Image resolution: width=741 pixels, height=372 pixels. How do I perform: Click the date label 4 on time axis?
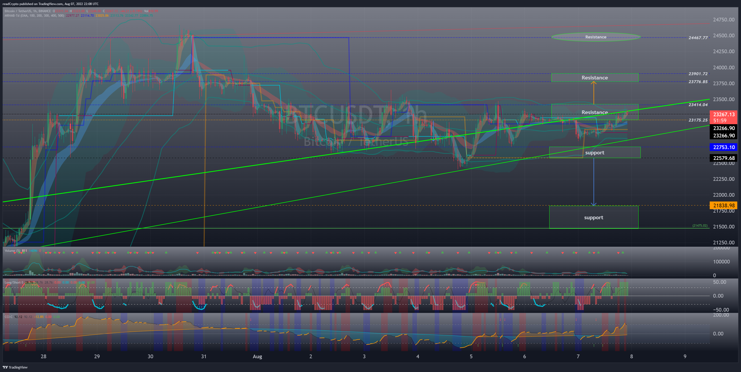tap(418, 356)
